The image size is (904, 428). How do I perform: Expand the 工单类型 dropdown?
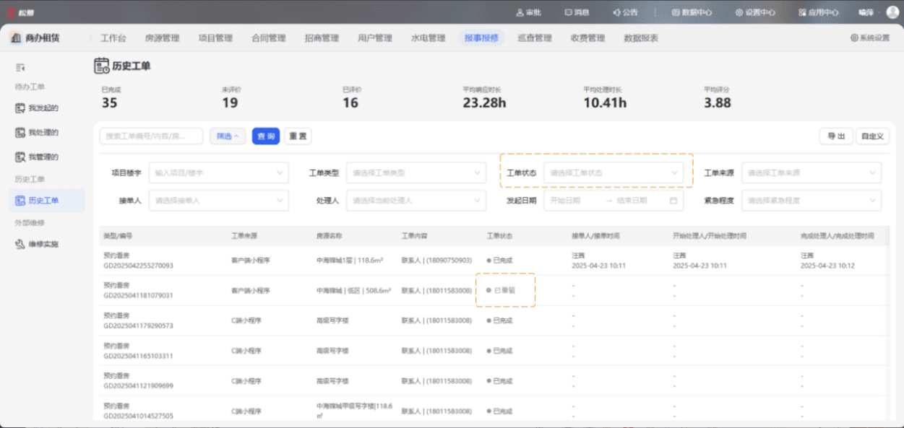[x=416, y=173]
